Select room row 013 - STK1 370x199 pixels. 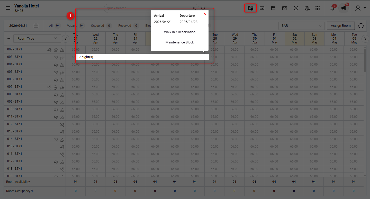coord(15,131)
